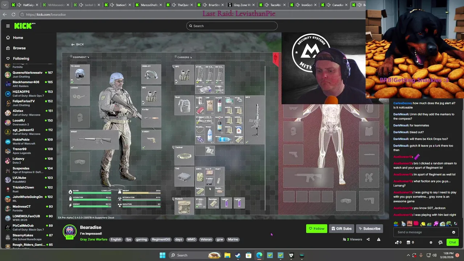Screen dimensions: 464x261
Task: Open the notification bell in taskbar
Action: click(x=458, y=255)
